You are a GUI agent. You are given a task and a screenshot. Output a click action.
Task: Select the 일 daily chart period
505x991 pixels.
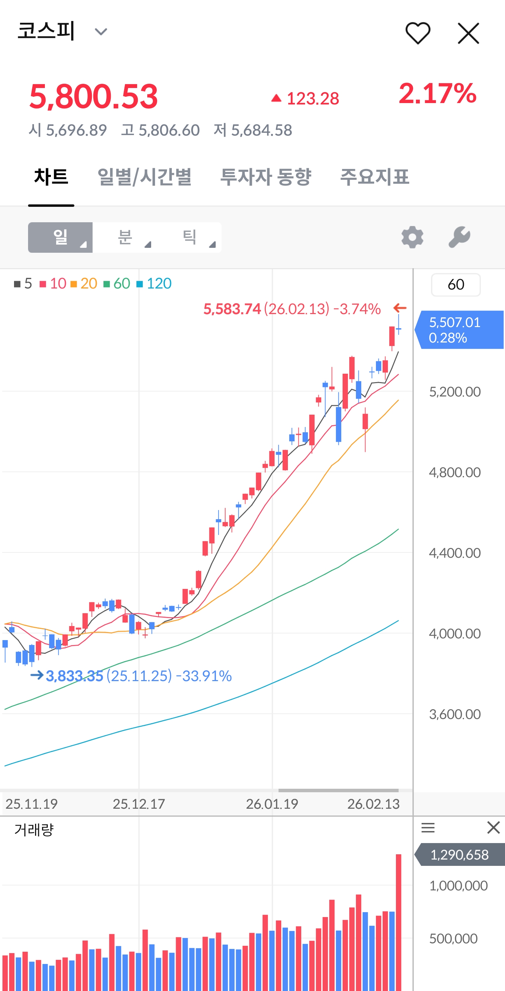click(60, 237)
